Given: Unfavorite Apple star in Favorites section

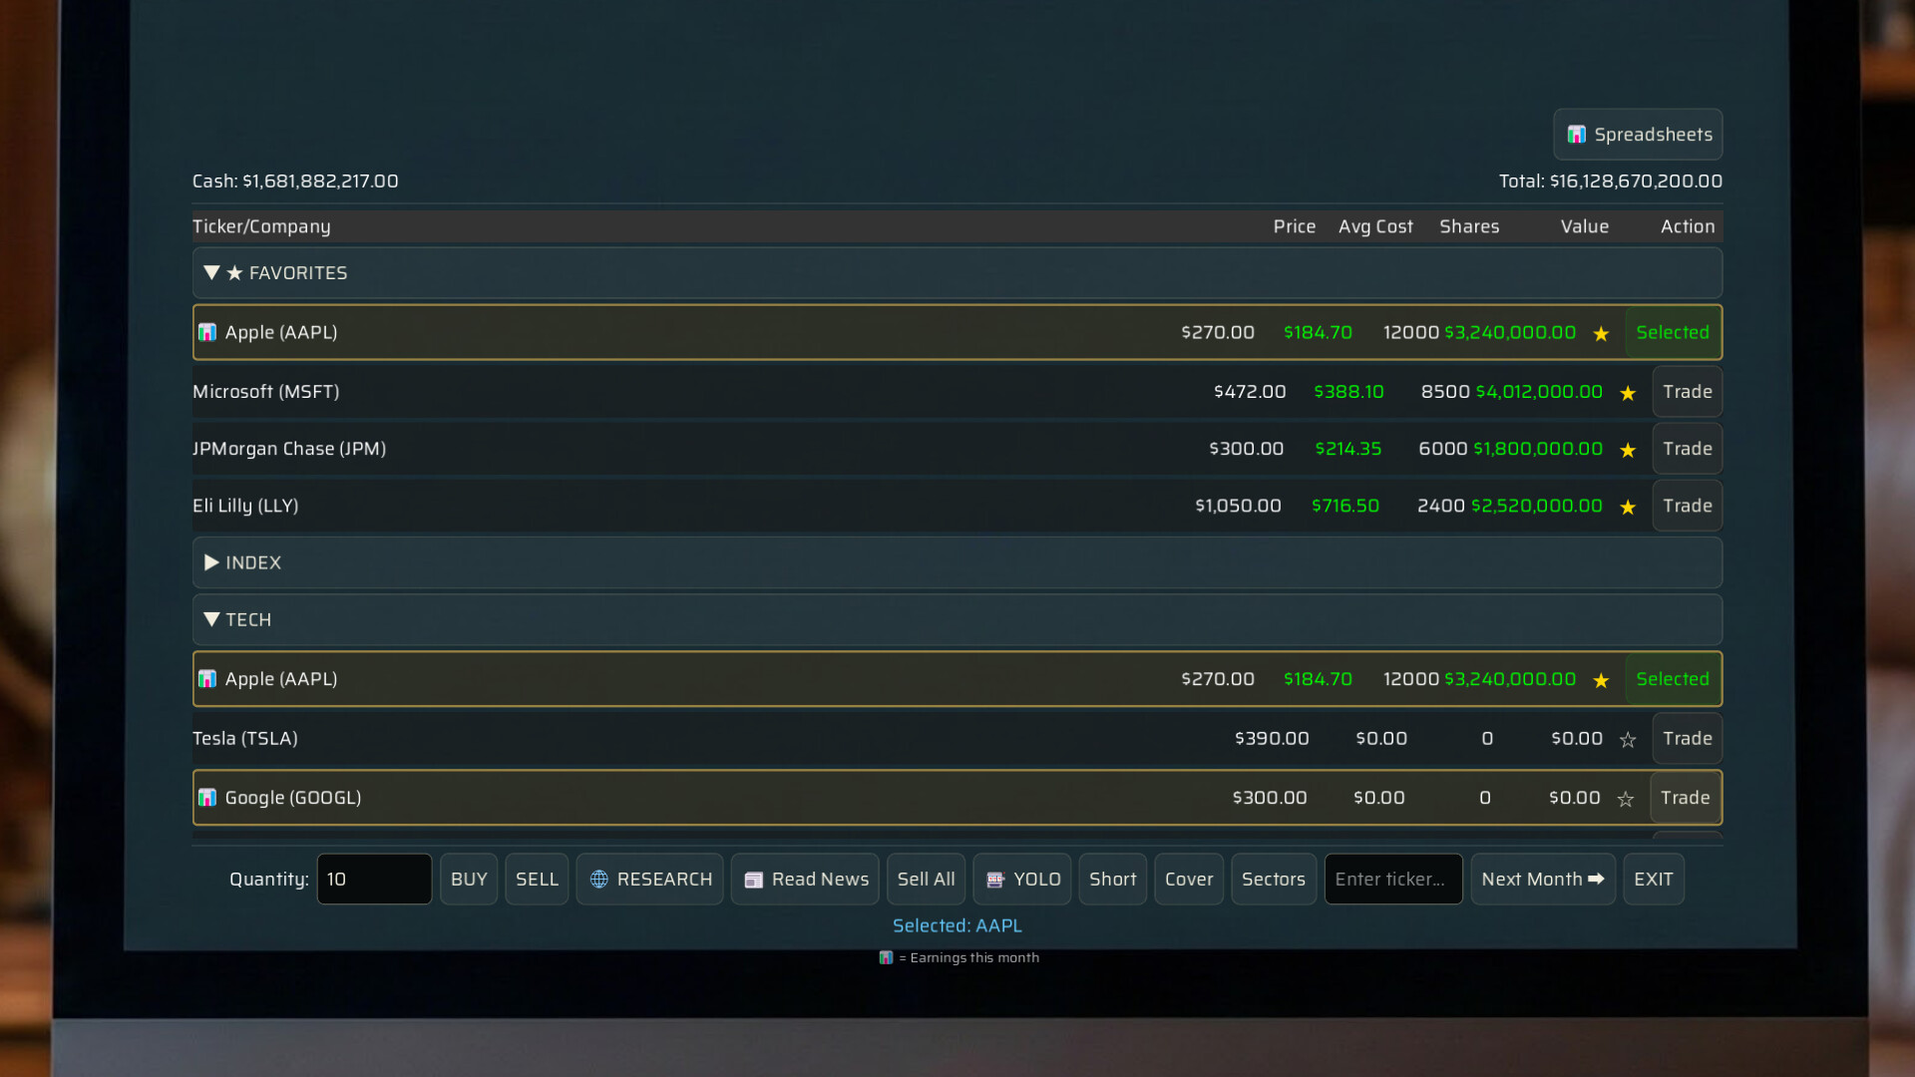Looking at the screenshot, I should (1601, 333).
